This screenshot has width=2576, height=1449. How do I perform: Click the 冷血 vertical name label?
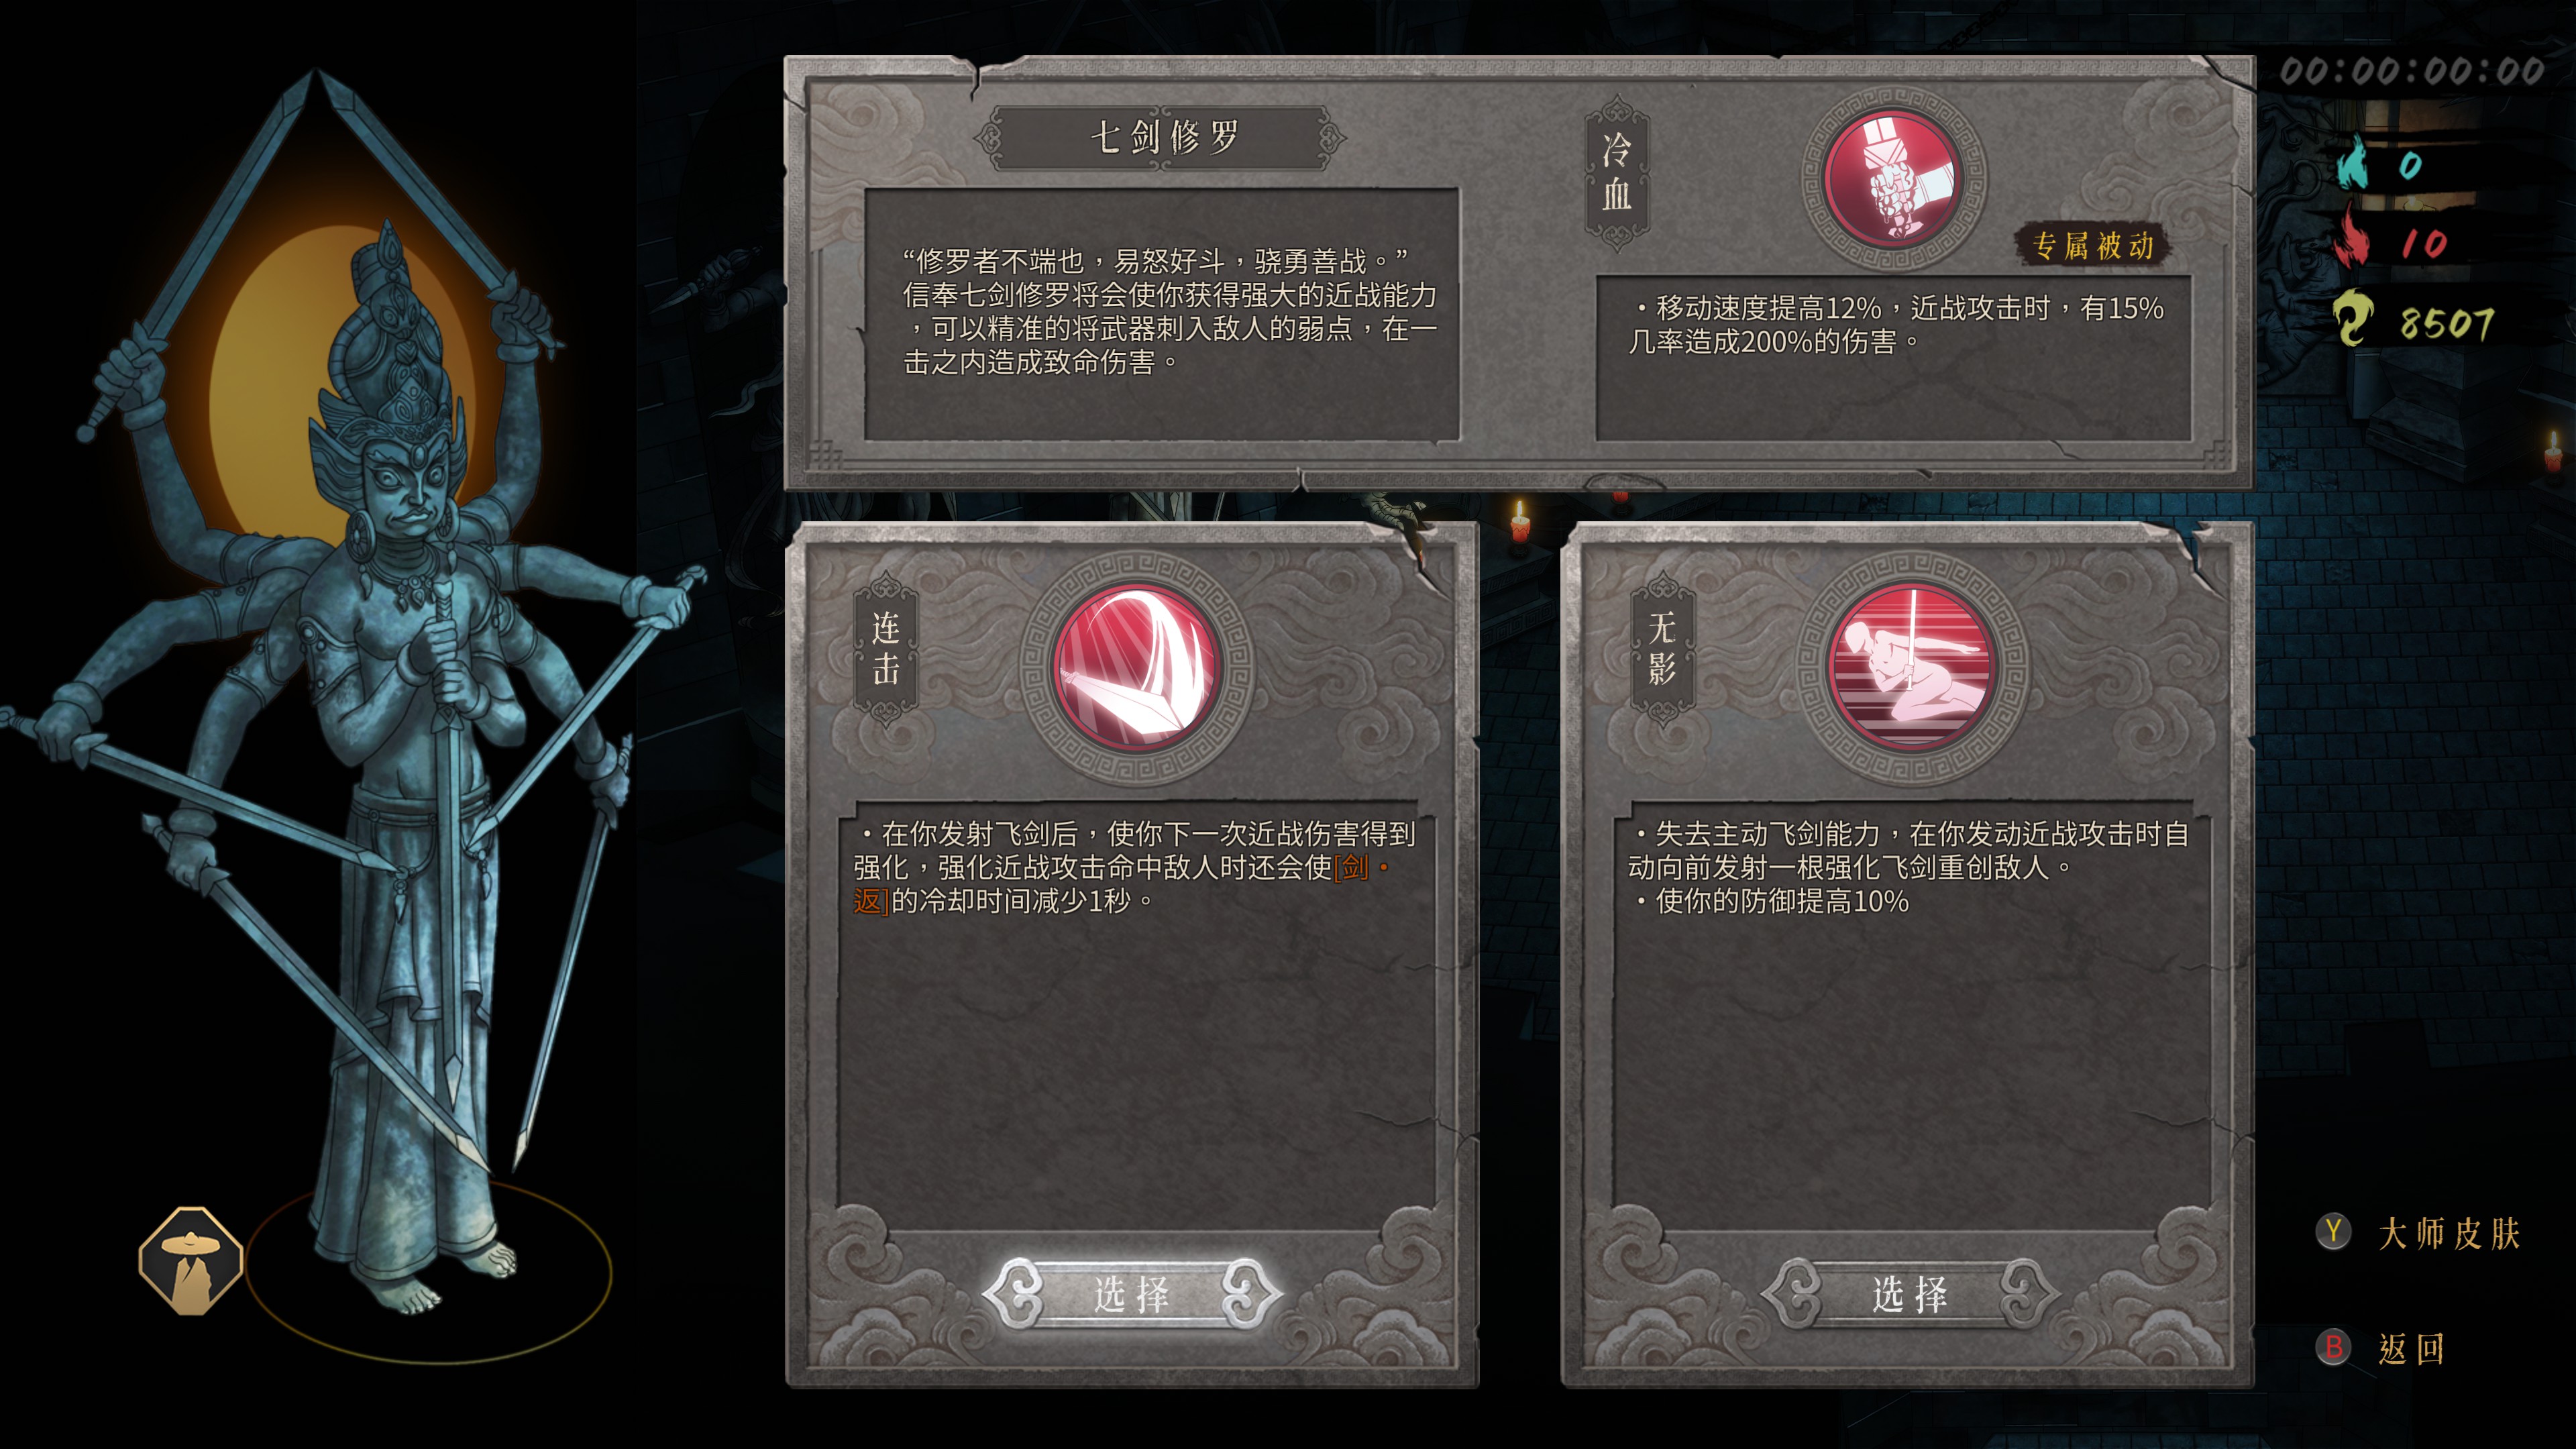tap(1617, 173)
